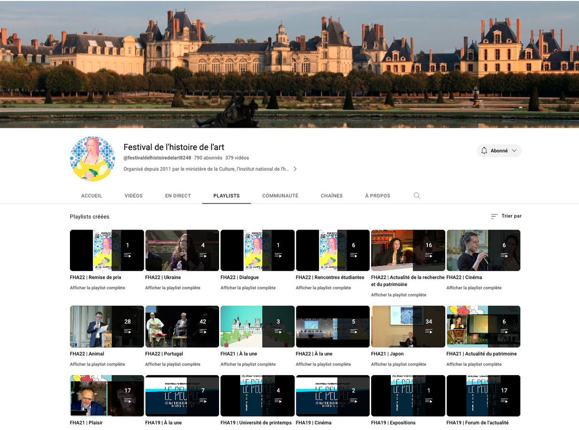Click the FHA22 | Rencontres étudiantes title
Screen dimensions: 579x430
point(330,278)
